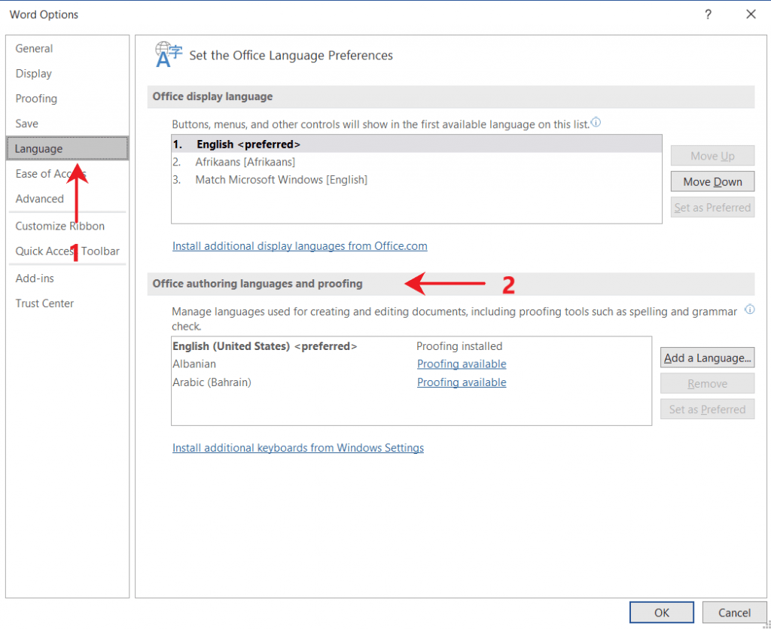Click the Add a Language button

[x=707, y=358]
